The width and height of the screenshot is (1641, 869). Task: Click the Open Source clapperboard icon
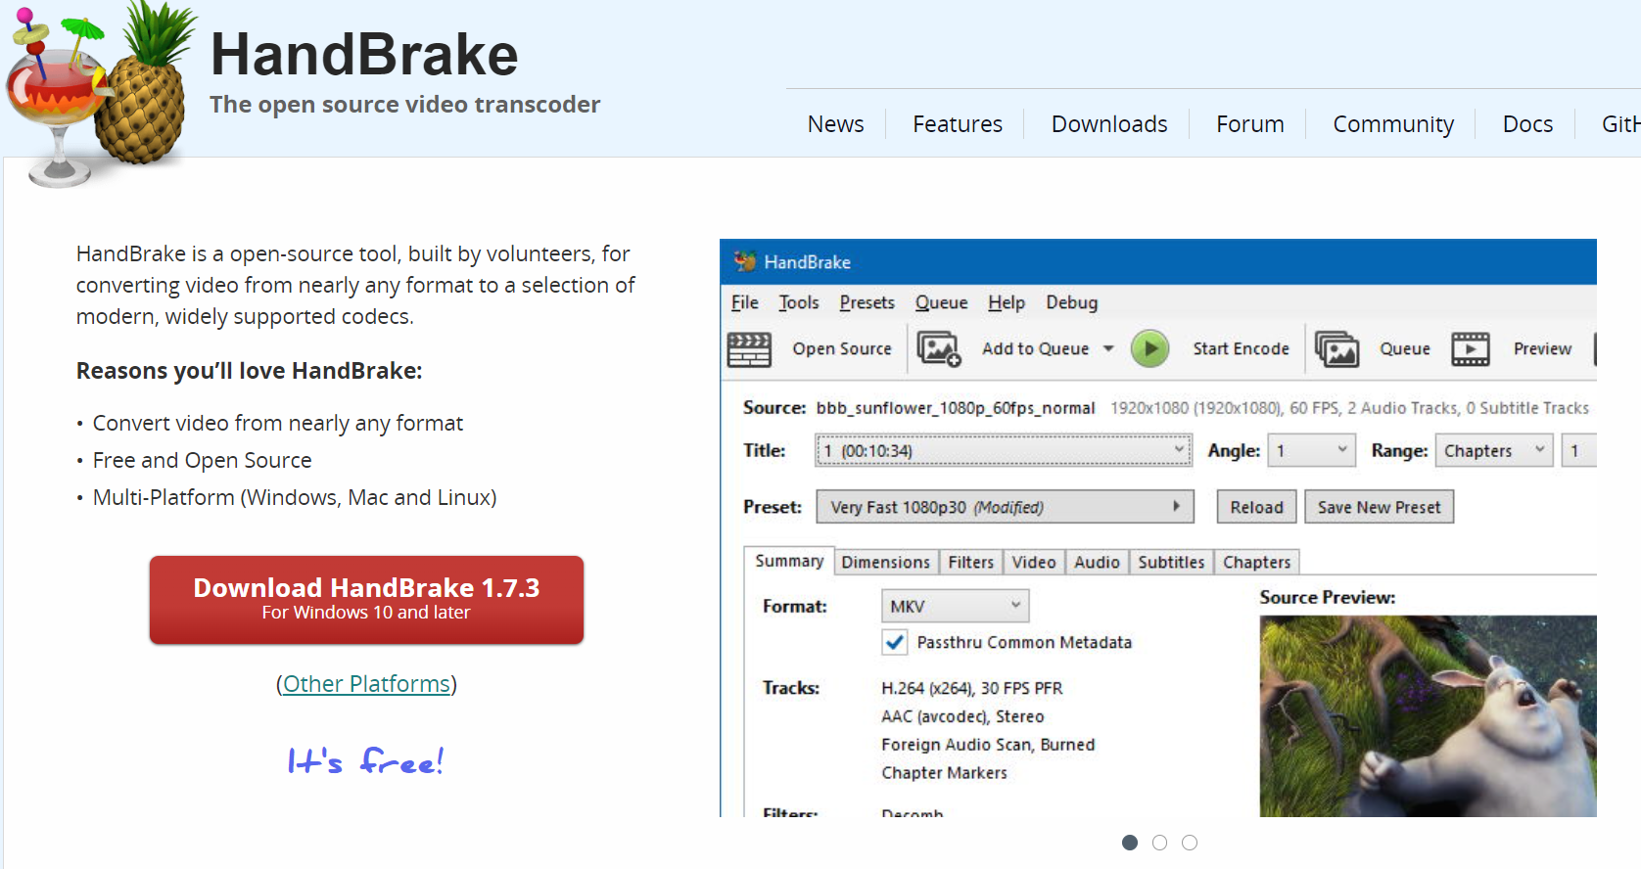point(750,349)
